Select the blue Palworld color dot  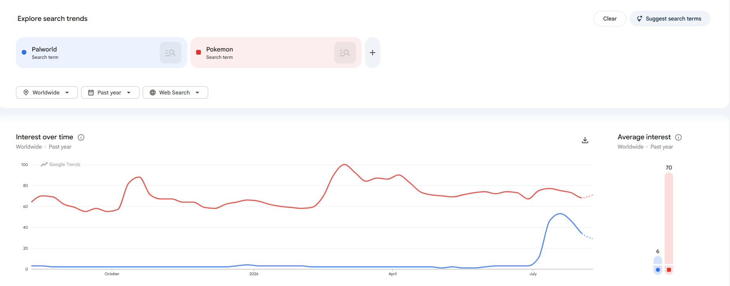click(24, 52)
